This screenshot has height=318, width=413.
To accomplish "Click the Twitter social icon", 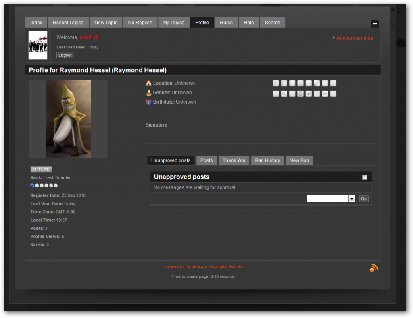I will (276, 83).
